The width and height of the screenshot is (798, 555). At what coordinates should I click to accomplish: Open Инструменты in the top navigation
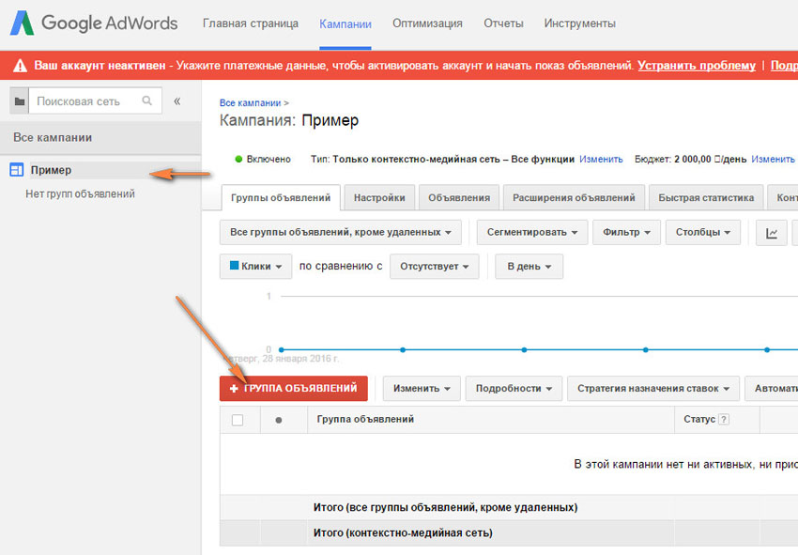click(579, 23)
